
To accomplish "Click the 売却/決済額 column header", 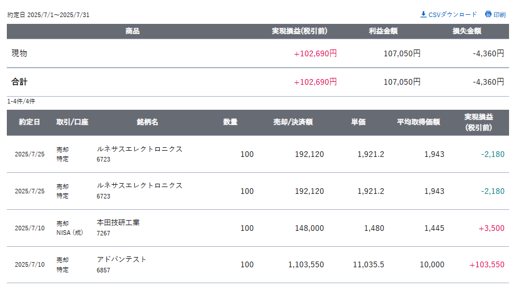I will click(293, 122).
